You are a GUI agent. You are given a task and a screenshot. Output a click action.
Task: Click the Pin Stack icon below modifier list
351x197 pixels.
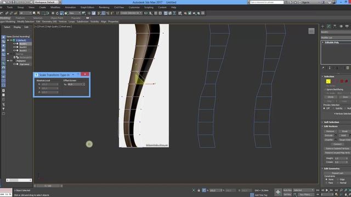323,68
